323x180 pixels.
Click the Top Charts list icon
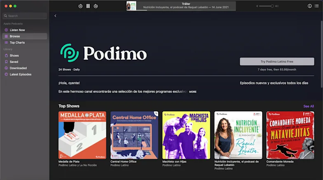[x=6, y=43]
